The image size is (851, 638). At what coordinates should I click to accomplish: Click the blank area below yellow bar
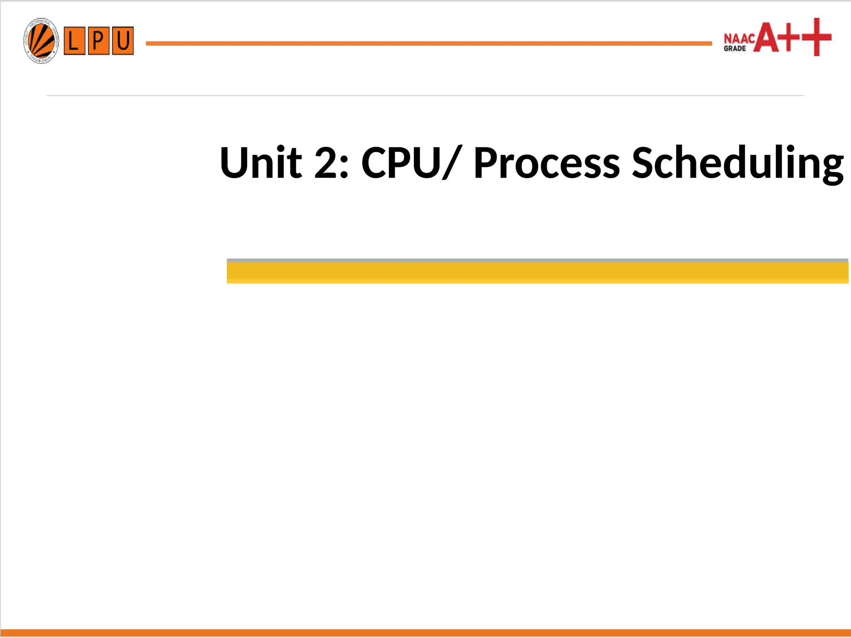(x=425, y=457)
